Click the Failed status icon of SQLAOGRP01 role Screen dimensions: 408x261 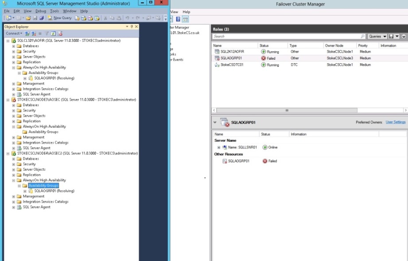263,58
